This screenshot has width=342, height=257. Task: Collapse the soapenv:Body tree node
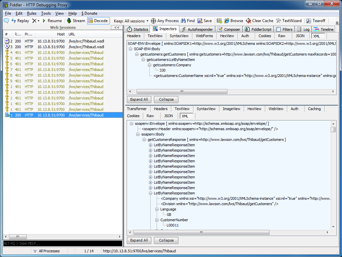coord(138,134)
